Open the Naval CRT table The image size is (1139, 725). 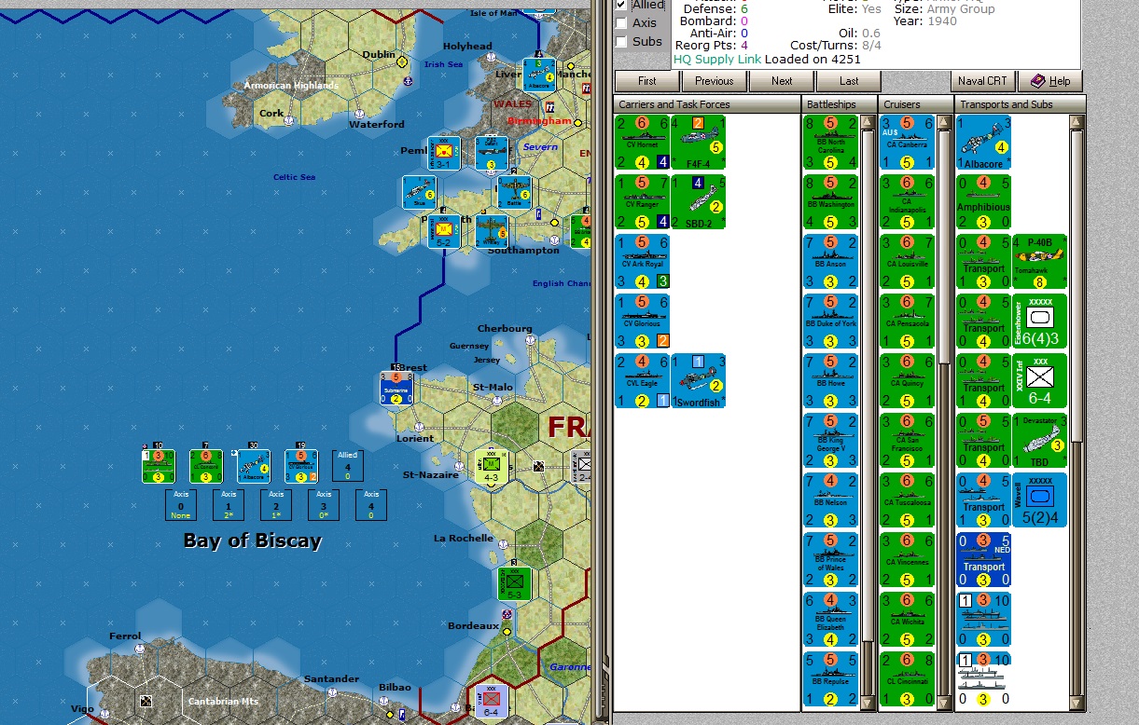982,81
